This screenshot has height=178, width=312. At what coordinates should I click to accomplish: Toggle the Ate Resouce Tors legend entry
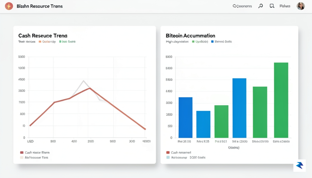(x=34, y=157)
